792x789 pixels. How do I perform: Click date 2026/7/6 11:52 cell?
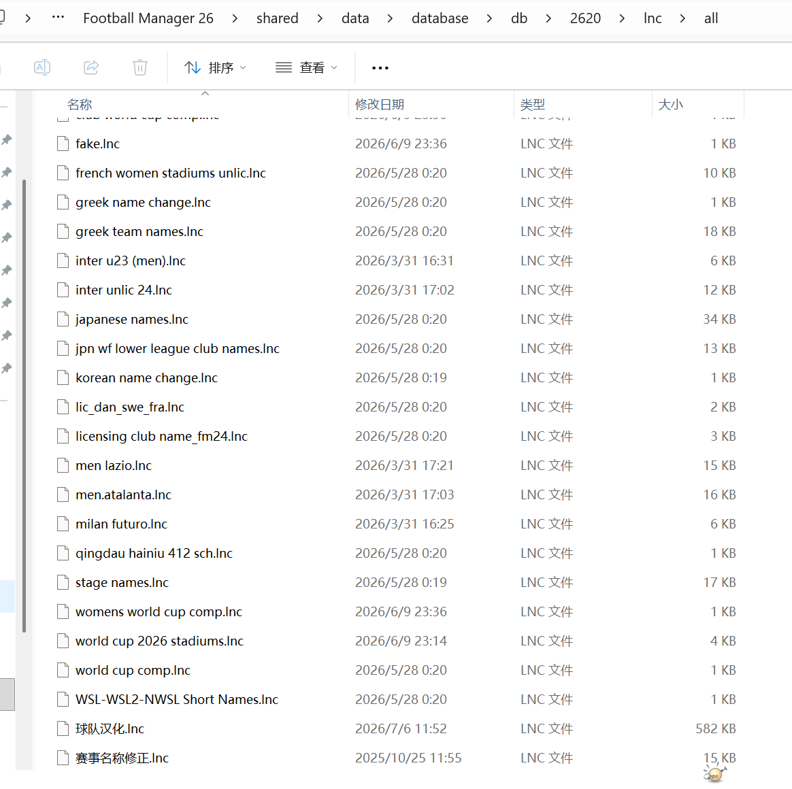pyautogui.click(x=401, y=729)
